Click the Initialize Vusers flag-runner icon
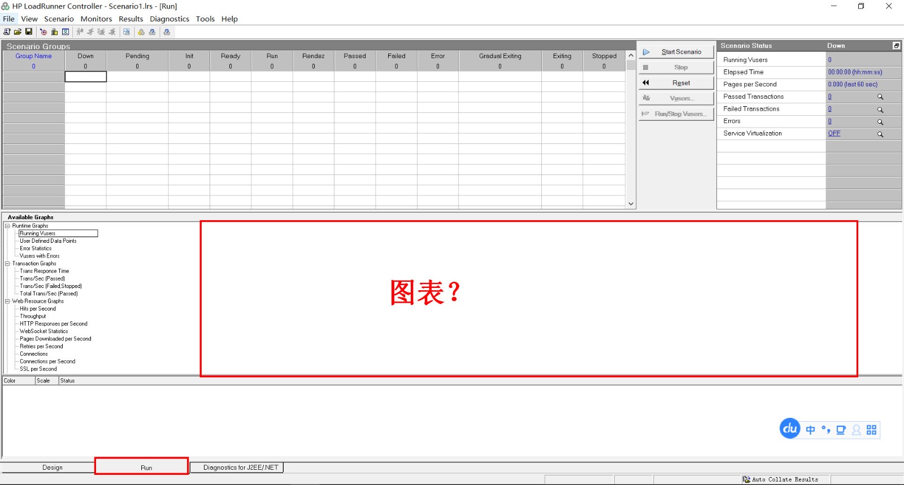904x485 pixels. point(80,32)
